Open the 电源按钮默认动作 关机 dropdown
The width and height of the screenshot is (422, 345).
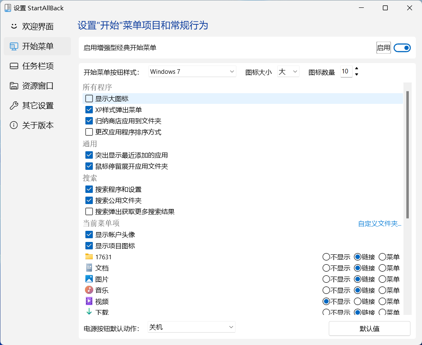click(191, 327)
